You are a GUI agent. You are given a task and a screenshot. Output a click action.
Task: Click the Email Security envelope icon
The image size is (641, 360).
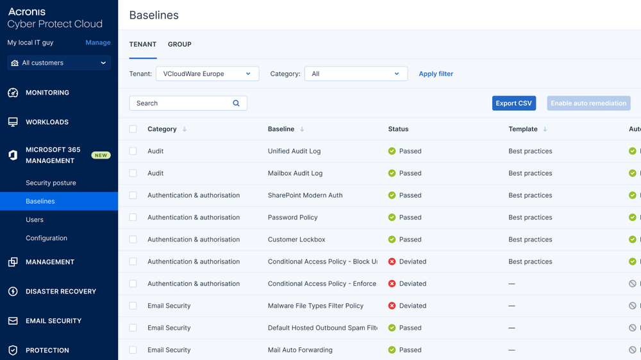(13, 321)
